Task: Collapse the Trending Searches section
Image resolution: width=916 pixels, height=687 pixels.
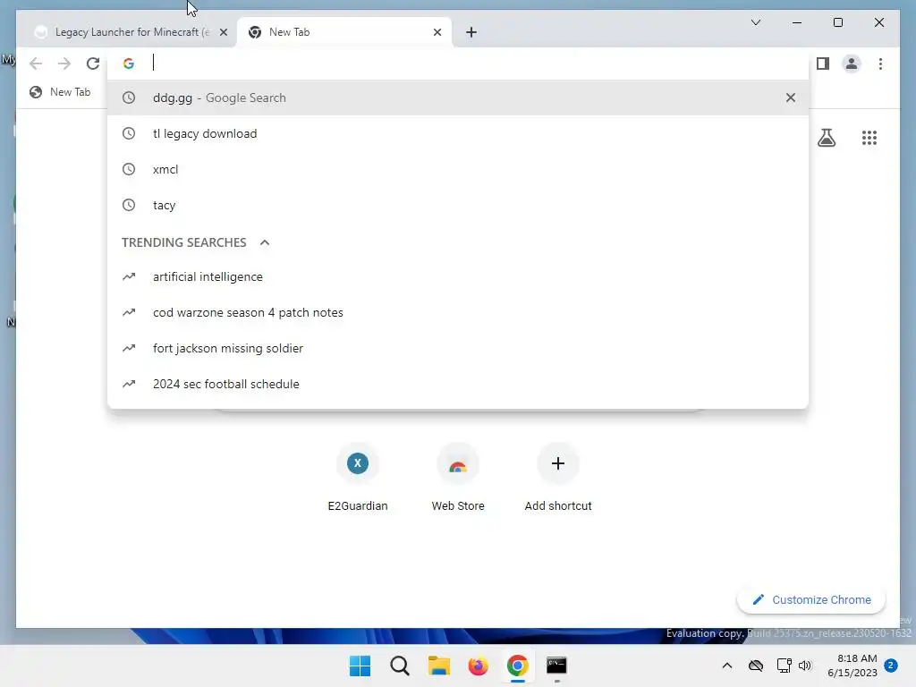Action: tap(265, 242)
